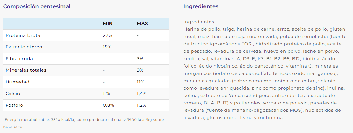
Task: Click the ingredients paragraph starting Harina de pollo
Action: click(x=262, y=73)
